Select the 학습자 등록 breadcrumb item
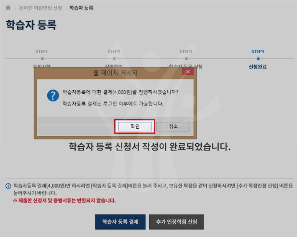Image resolution: width=297 pixels, height=237 pixels. (81, 8)
